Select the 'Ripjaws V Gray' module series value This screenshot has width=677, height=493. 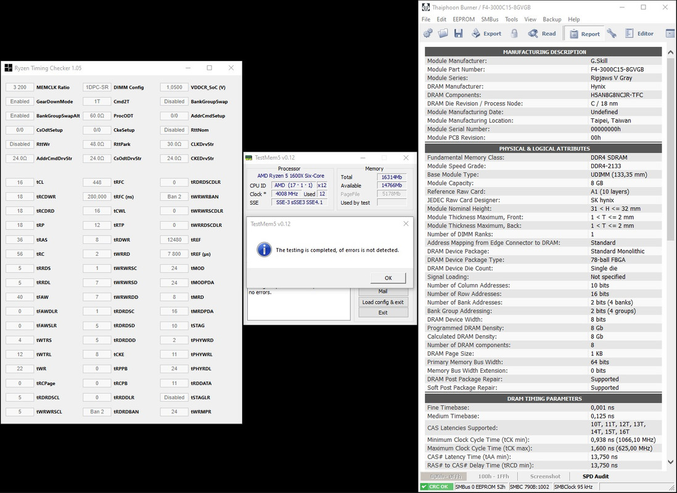coord(611,78)
